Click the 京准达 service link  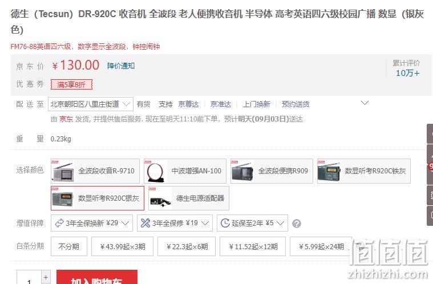click(221, 104)
